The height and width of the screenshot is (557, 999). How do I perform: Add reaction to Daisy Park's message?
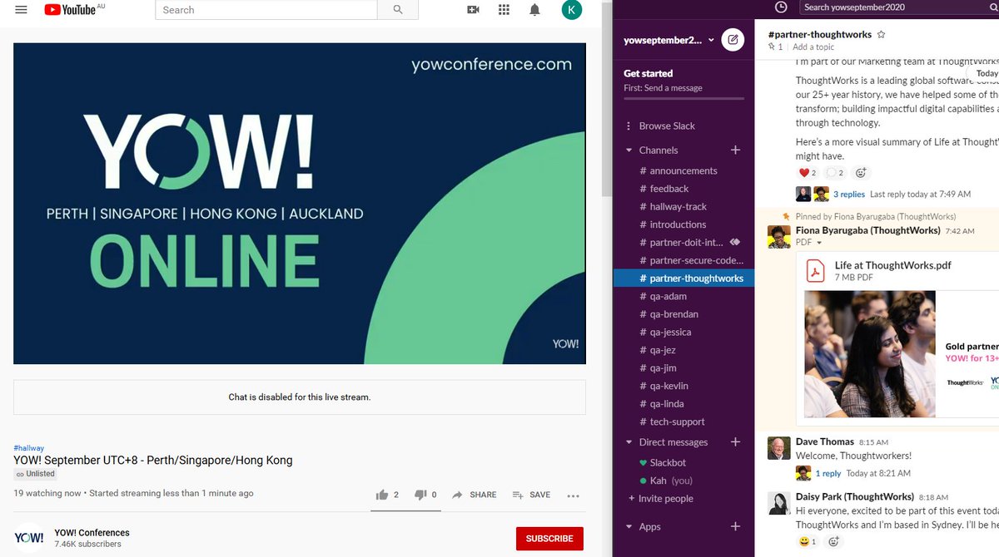coord(834,542)
